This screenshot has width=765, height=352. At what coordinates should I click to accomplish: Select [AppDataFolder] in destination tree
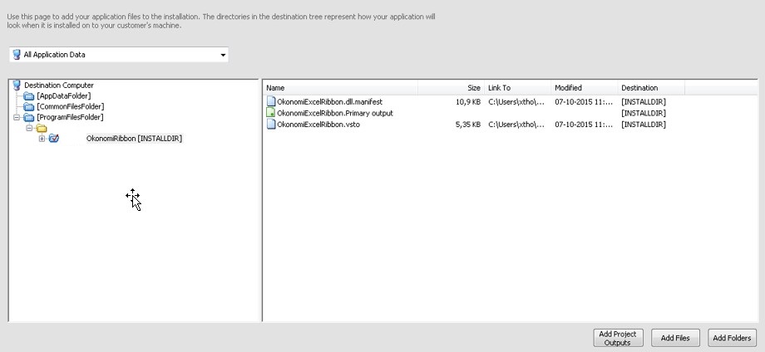[64, 96]
